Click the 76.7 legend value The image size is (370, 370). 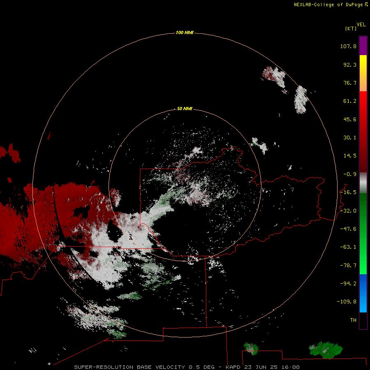tap(350, 83)
